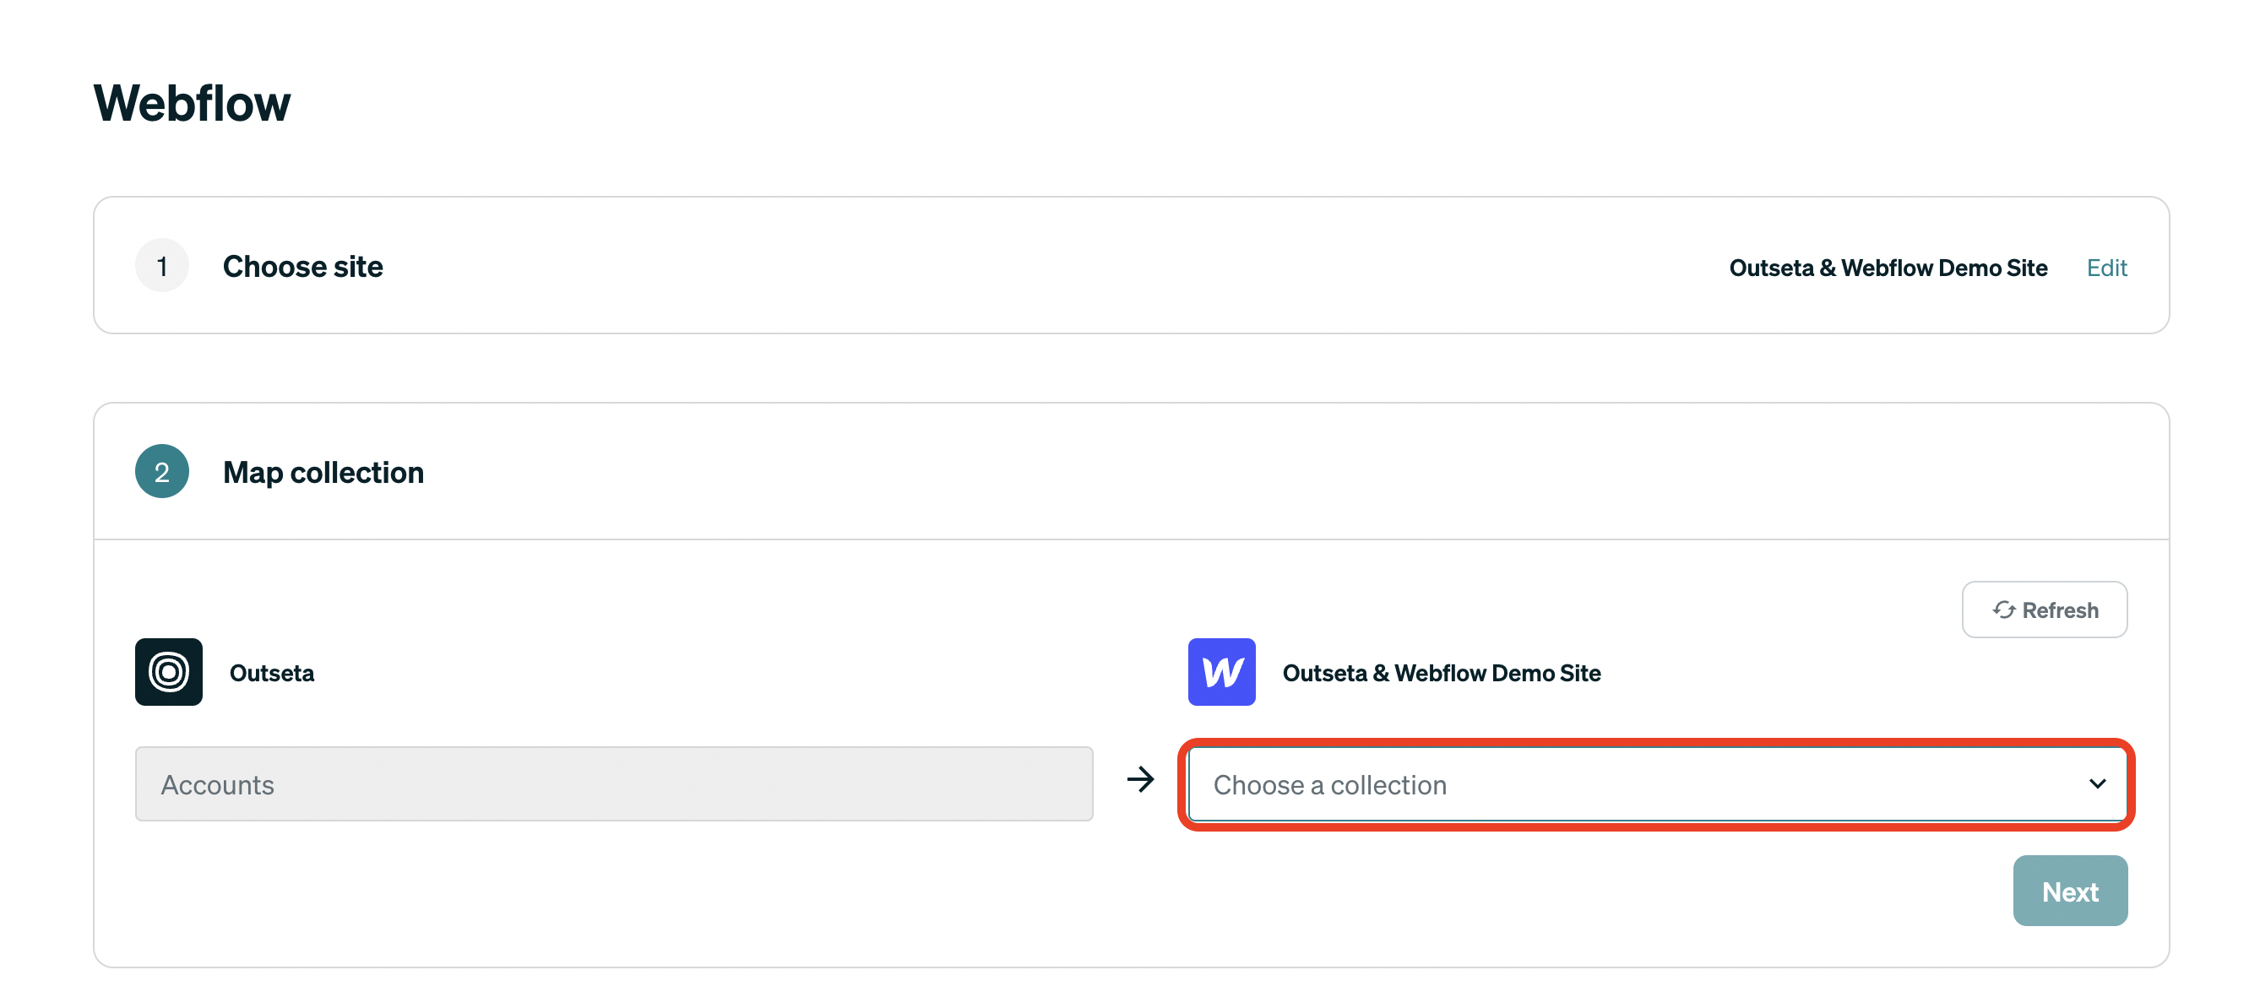Click the Choose a collection placeholder text
Image resolution: width=2260 pixels, height=1008 pixels.
(x=1329, y=785)
